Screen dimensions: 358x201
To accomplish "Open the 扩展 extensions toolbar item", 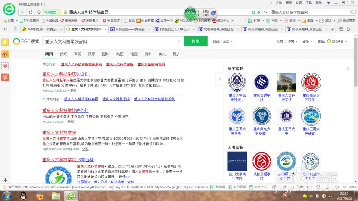I will tap(256, 20).
